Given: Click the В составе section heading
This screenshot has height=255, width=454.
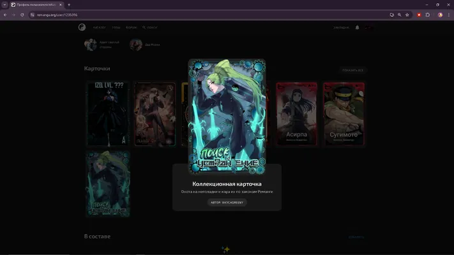Looking at the screenshot, I should click(97, 237).
